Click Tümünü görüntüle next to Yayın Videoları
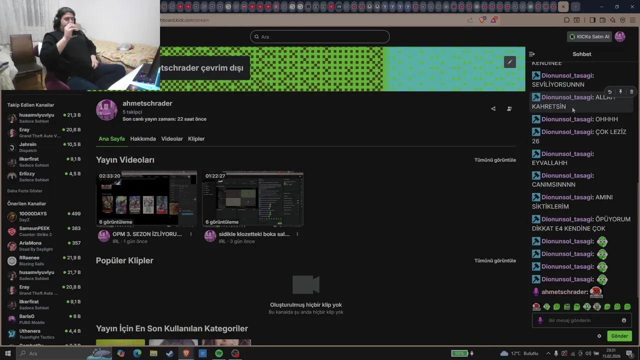The height and width of the screenshot is (360, 640). pyautogui.click(x=495, y=160)
